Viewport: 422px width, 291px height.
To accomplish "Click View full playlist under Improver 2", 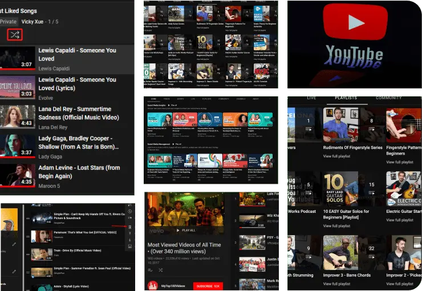I will [400, 284].
